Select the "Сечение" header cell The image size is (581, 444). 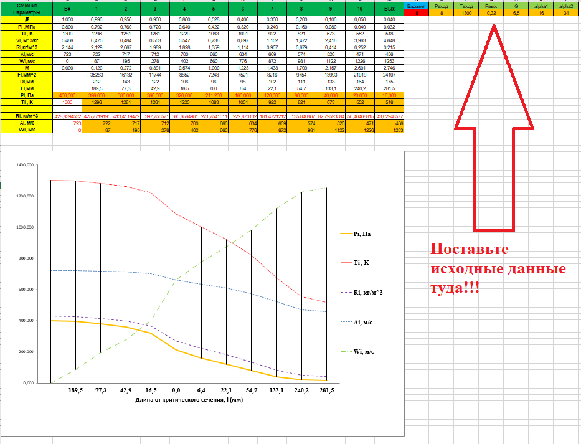27,6
